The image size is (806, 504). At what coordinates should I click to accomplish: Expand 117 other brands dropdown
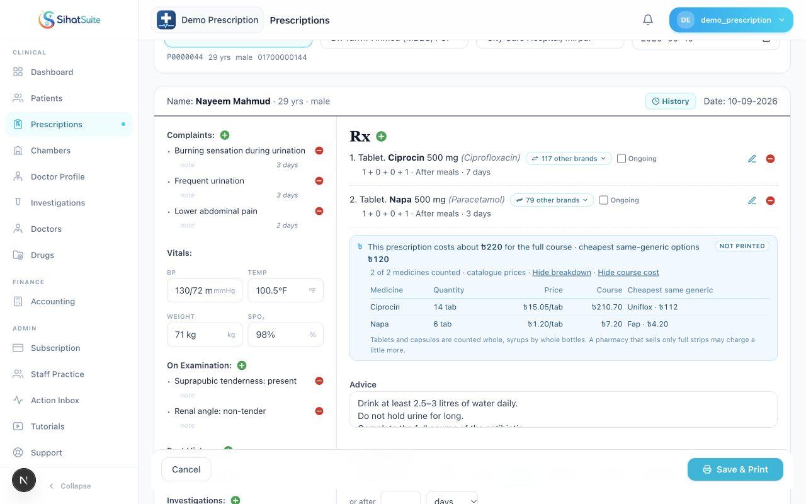(569, 159)
